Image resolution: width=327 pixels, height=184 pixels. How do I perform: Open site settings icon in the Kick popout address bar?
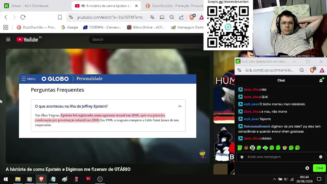(x=239, y=70)
